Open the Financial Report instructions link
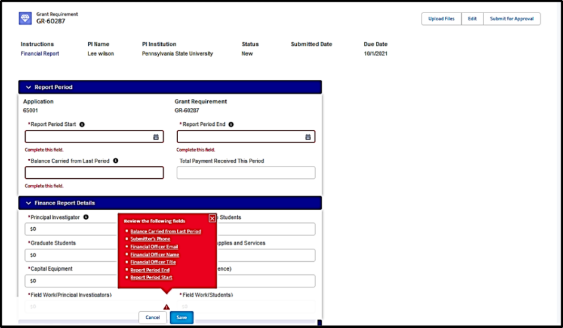Image resolution: width=563 pixels, height=328 pixels. (40, 54)
